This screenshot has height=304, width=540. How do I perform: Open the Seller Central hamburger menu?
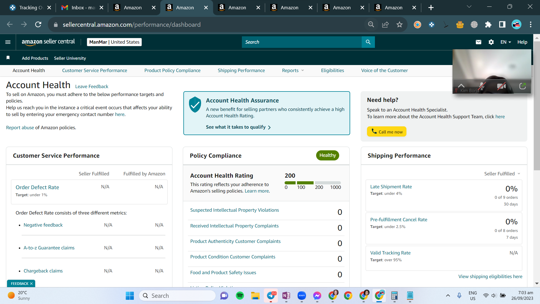click(x=8, y=42)
